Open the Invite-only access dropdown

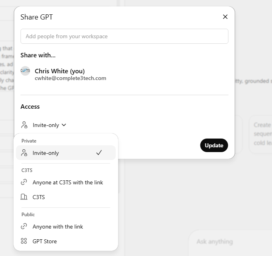(46, 125)
